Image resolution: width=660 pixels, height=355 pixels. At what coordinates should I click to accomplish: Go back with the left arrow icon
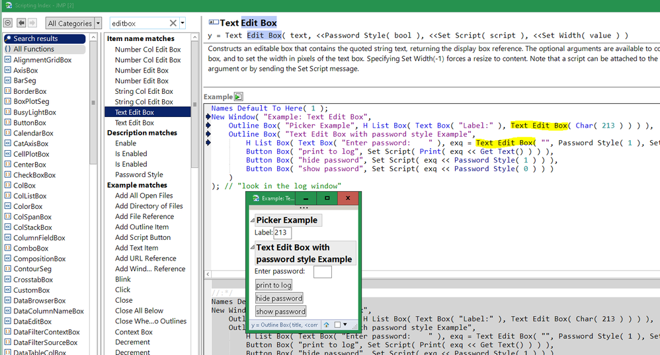[x=21, y=23]
